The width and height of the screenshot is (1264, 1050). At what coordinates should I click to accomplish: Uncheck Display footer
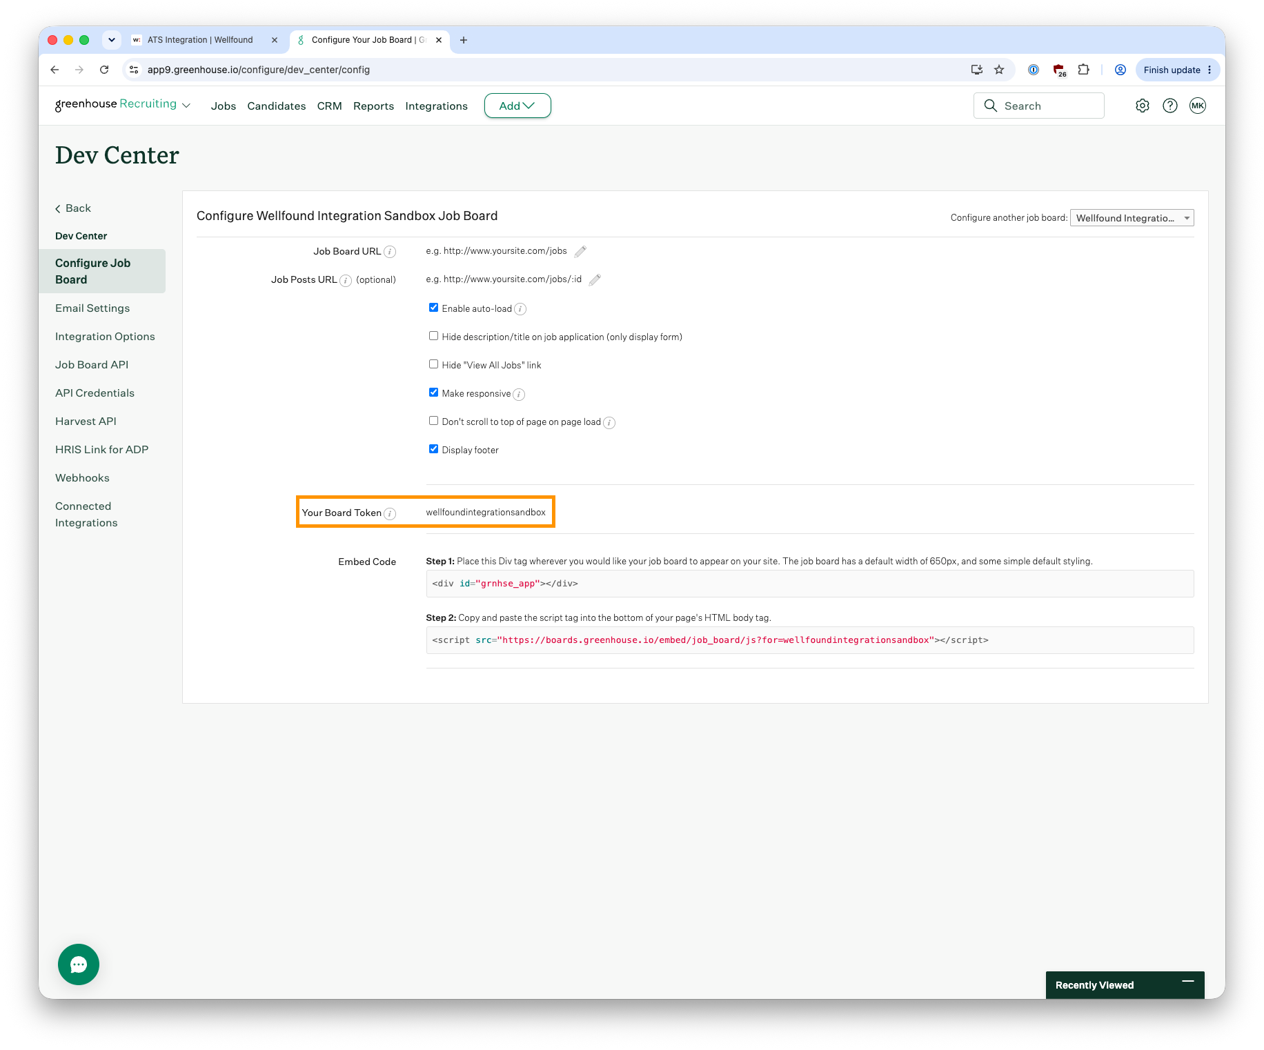point(433,449)
